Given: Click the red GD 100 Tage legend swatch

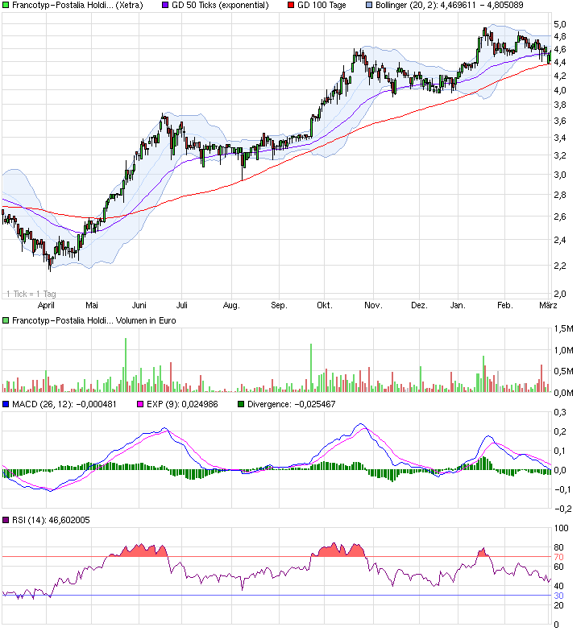Looking at the screenshot, I should point(291,5).
